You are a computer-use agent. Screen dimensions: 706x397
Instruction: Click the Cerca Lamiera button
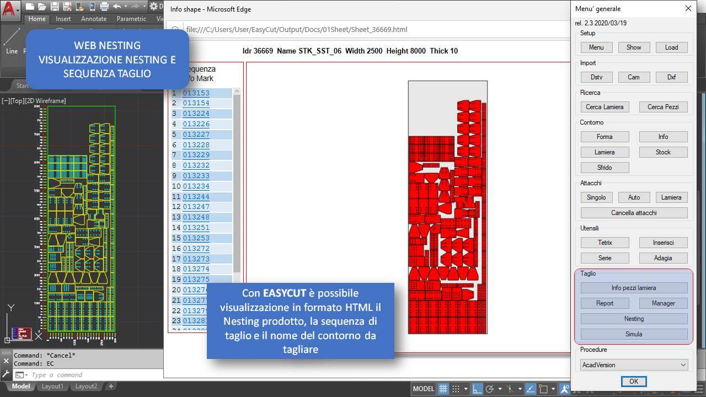(605, 107)
